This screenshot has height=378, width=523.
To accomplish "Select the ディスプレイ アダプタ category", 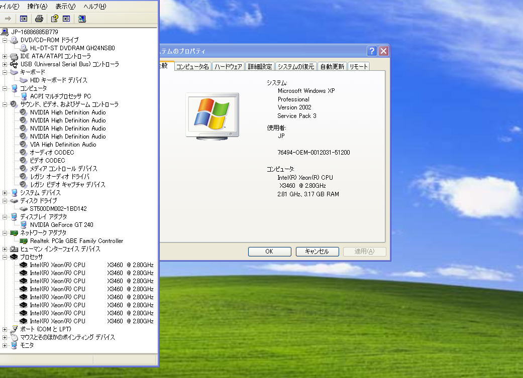I will point(43,217).
